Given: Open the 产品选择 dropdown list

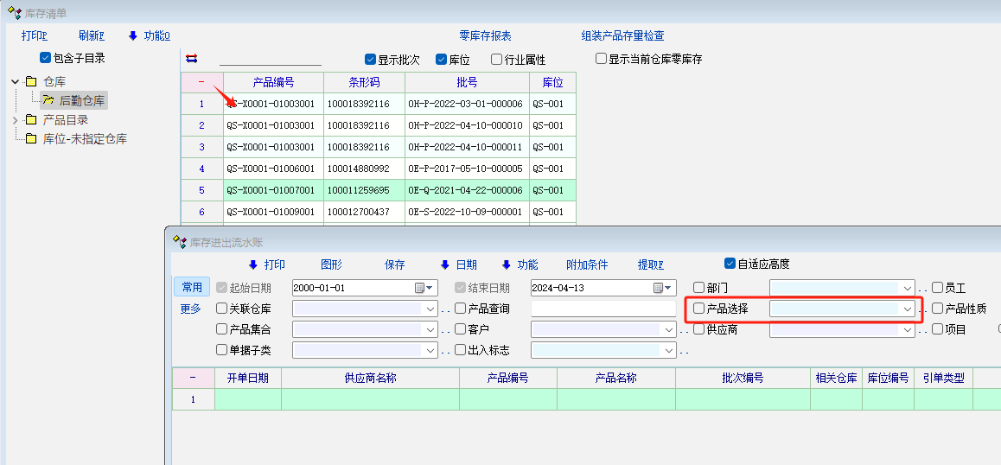Looking at the screenshot, I should tap(907, 309).
